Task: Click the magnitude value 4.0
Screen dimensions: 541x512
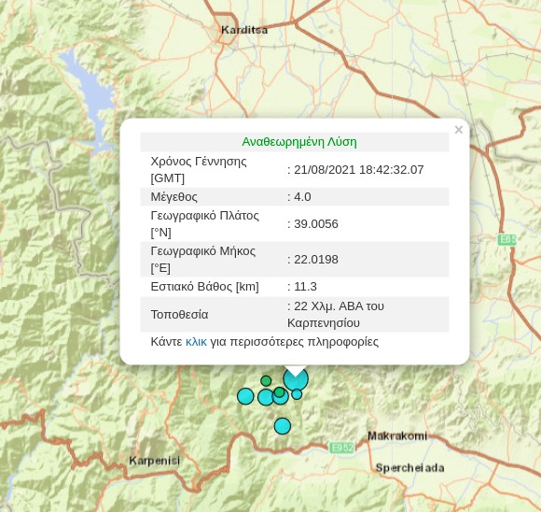Action: pyautogui.click(x=302, y=197)
